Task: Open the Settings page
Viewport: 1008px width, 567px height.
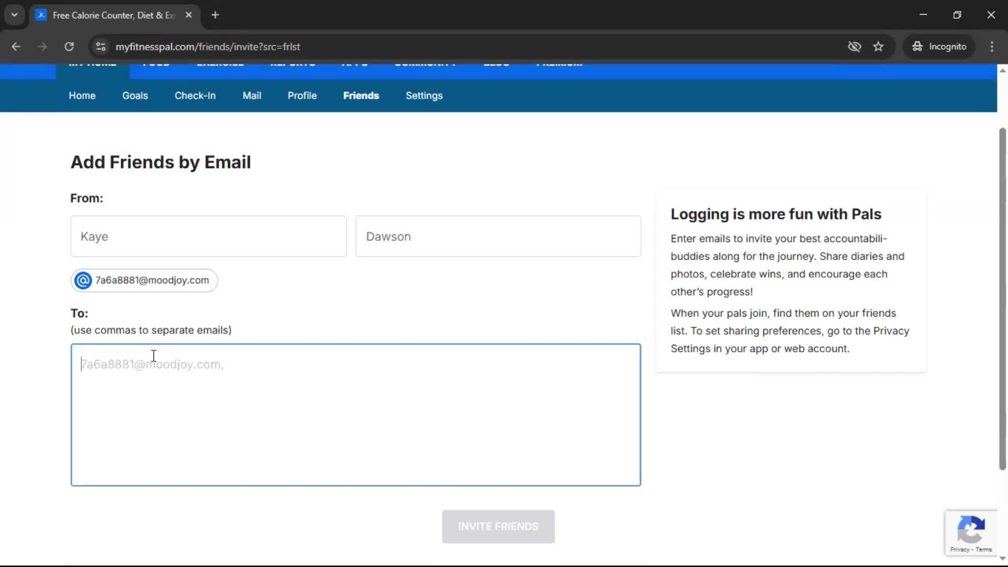Action: coord(424,96)
